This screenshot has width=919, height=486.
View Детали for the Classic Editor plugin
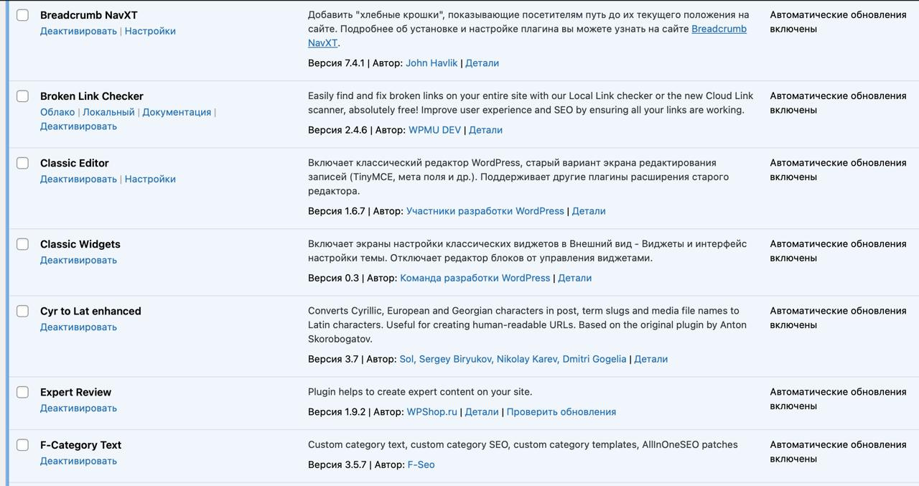pos(589,211)
